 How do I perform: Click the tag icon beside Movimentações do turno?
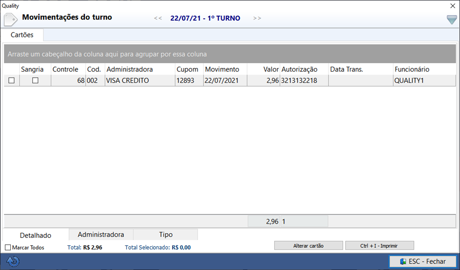pyautogui.click(x=11, y=19)
